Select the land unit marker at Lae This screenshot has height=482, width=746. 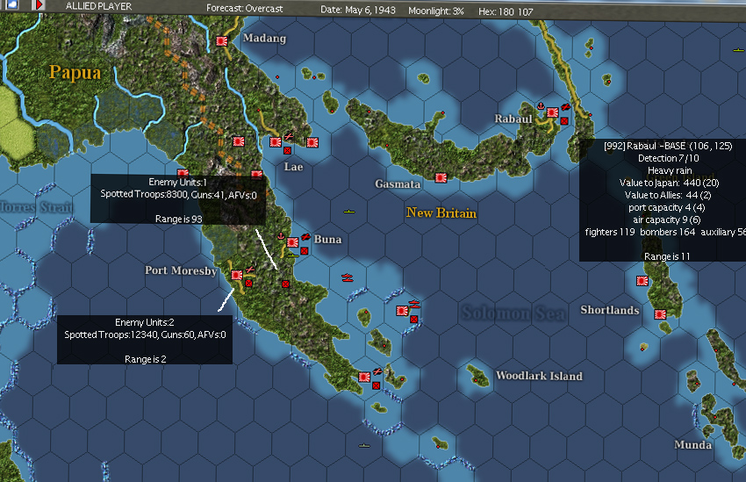pyautogui.click(x=287, y=150)
